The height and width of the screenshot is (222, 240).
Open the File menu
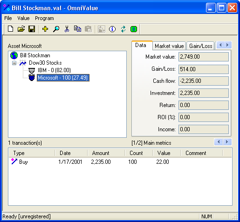click(8, 18)
